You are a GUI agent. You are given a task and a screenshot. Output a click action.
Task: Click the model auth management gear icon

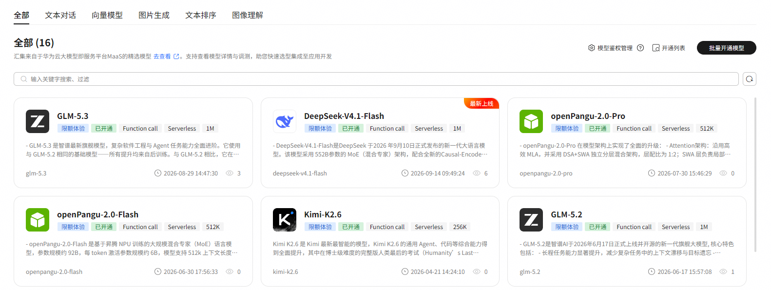coord(592,48)
